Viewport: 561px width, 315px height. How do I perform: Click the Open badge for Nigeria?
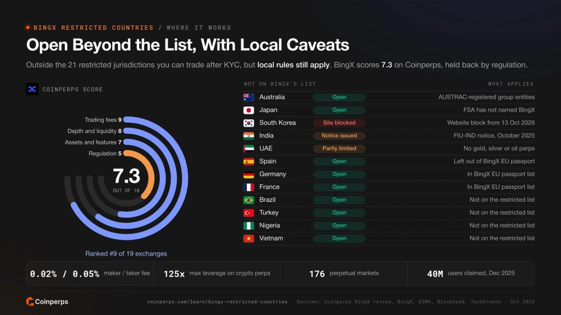(x=339, y=226)
